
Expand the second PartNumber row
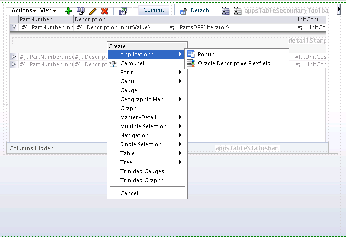click(14, 57)
